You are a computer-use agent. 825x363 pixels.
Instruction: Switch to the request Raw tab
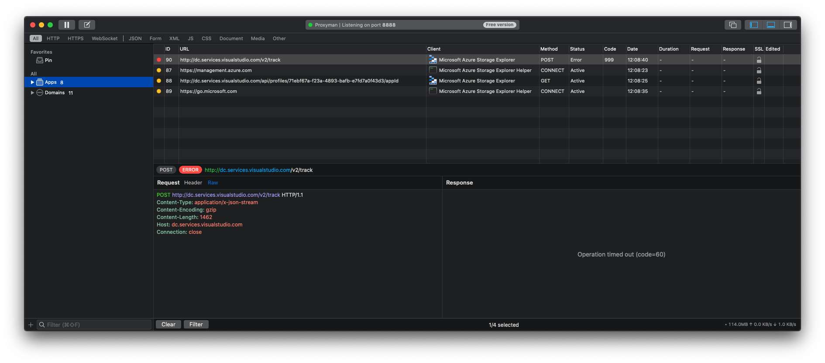pyautogui.click(x=213, y=183)
